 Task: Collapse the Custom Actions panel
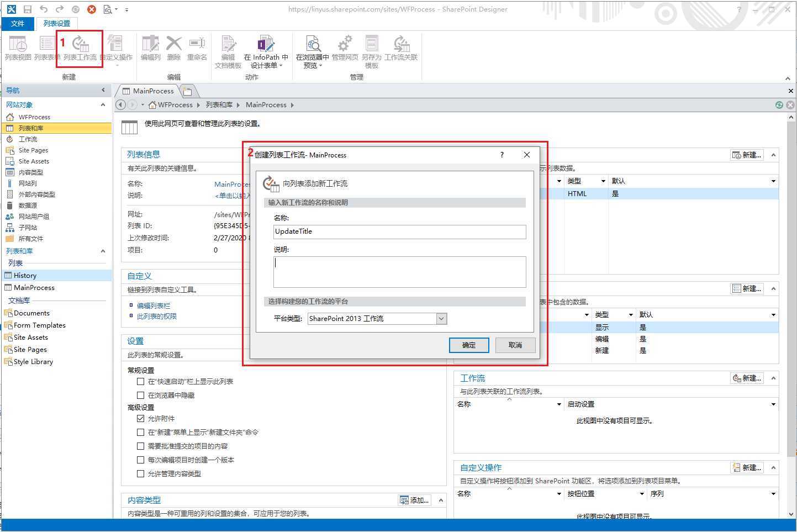point(773,467)
